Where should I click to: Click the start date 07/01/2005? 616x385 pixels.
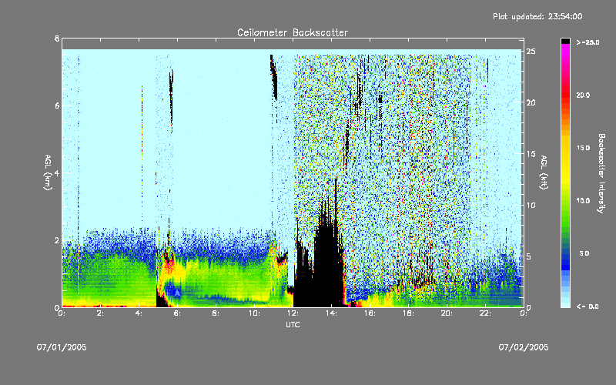[62, 347]
